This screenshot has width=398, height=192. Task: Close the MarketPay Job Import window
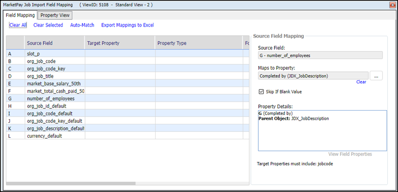392,5
